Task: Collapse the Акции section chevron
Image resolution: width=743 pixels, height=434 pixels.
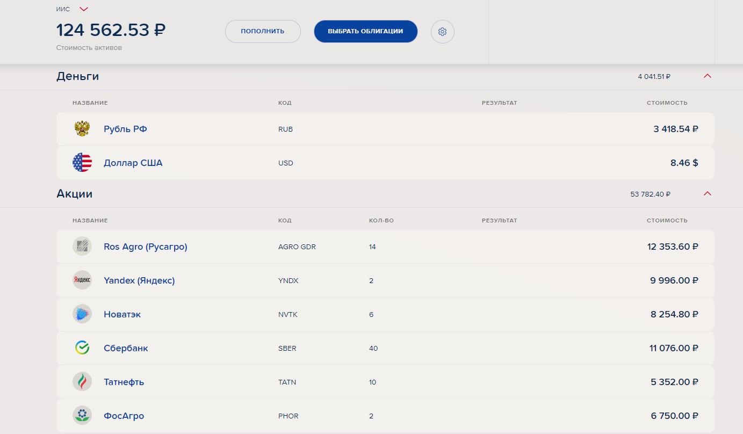Action: point(707,194)
